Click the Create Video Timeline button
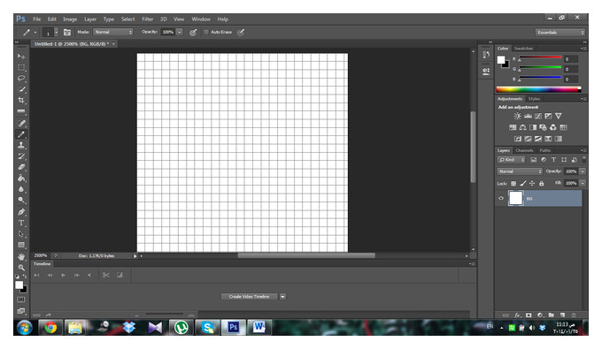The image size is (602, 349). coord(249,297)
